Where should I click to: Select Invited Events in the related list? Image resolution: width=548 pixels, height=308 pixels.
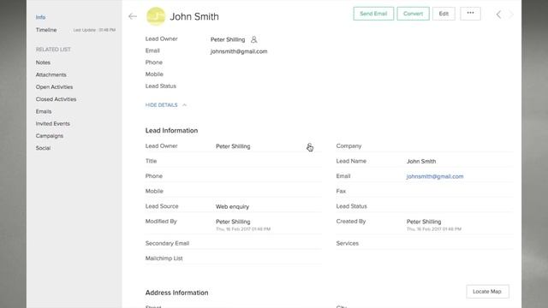pyautogui.click(x=53, y=123)
